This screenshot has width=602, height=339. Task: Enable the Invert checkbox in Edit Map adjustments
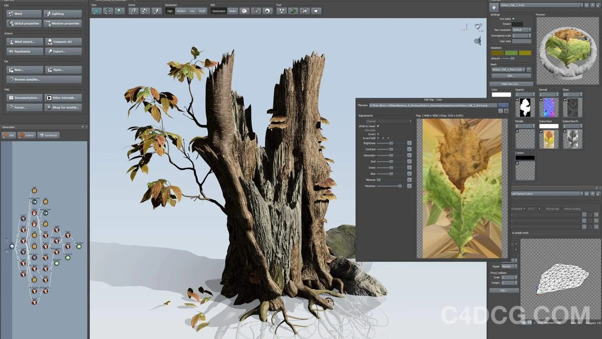tap(378, 134)
